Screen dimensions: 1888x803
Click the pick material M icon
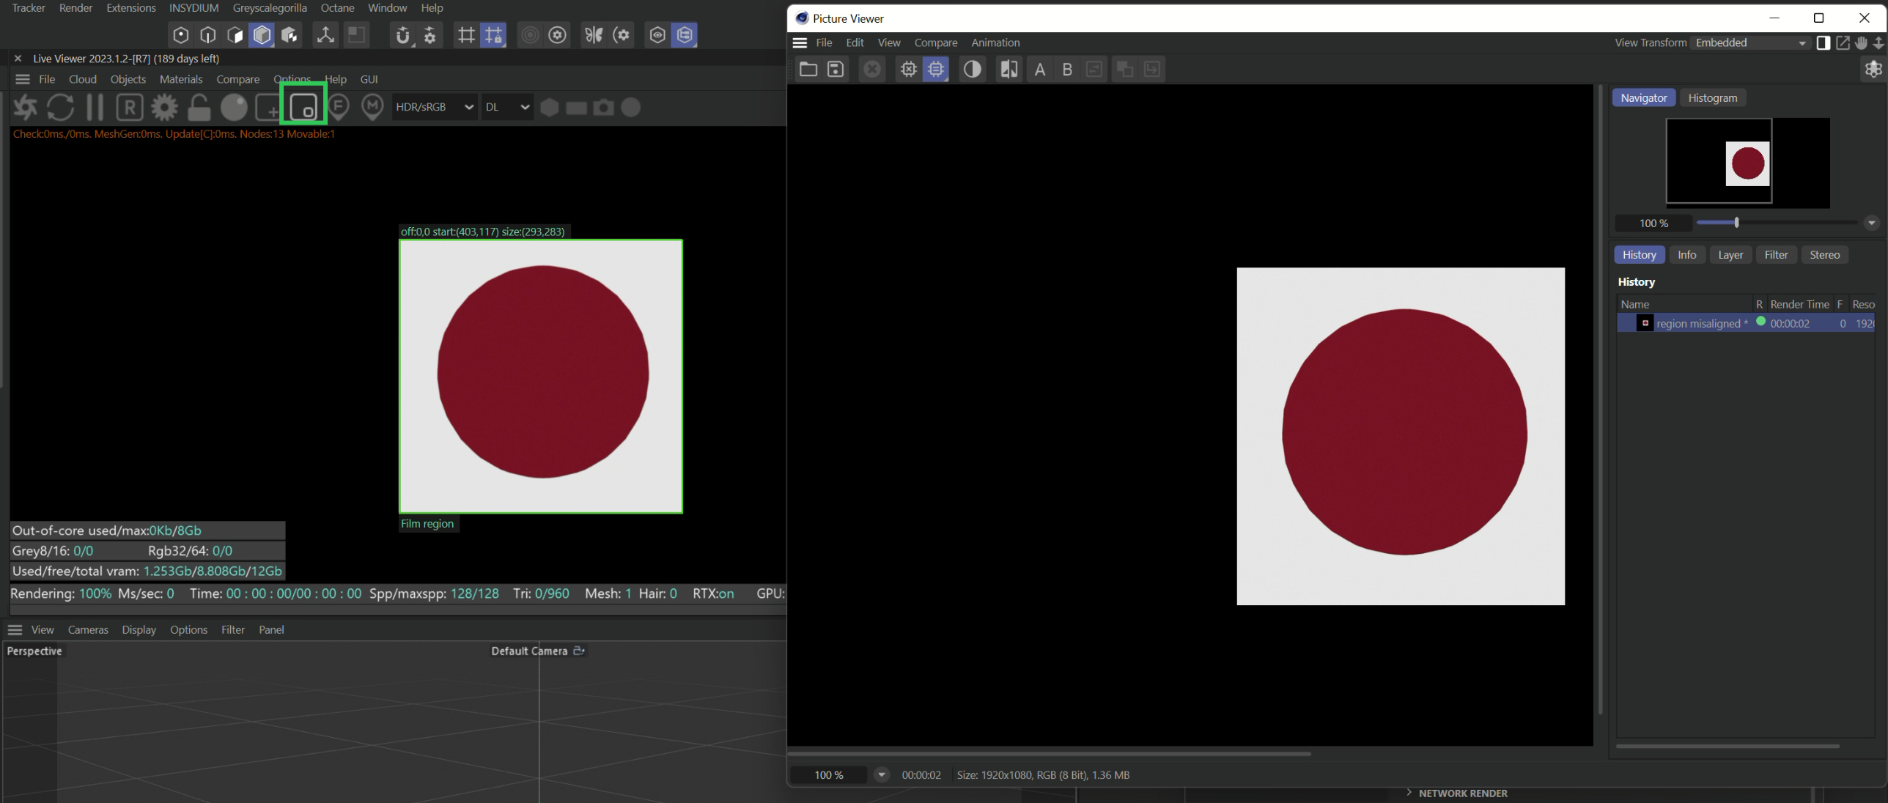[372, 108]
